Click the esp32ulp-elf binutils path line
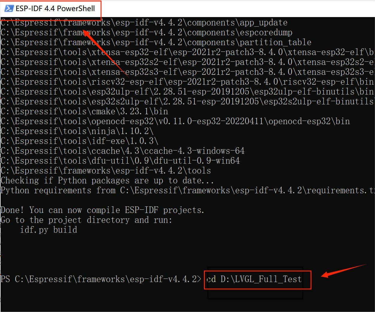Screen dimensions: 375x312 pyautogui.click(x=187, y=92)
